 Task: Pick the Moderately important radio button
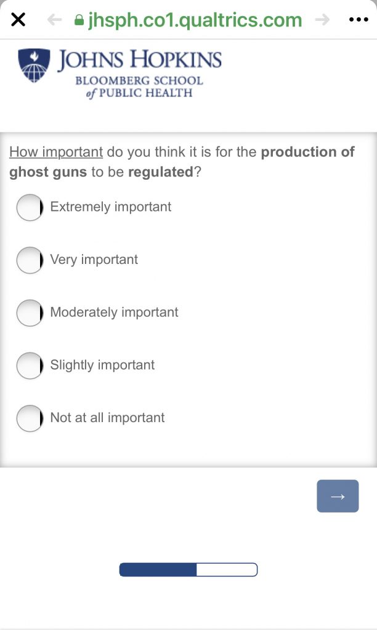(x=30, y=313)
